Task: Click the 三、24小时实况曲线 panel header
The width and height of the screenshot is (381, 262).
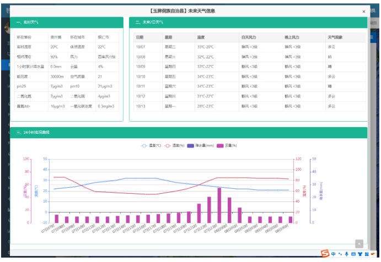Action: click(x=189, y=133)
